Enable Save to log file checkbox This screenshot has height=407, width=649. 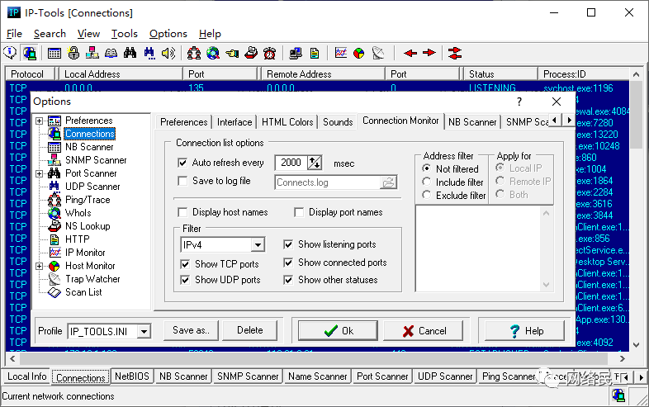click(x=182, y=181)
